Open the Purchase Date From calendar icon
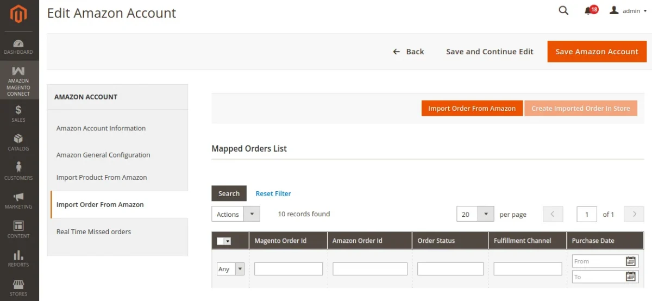Viewport: 652px width, 301px height. coord(630,261)
